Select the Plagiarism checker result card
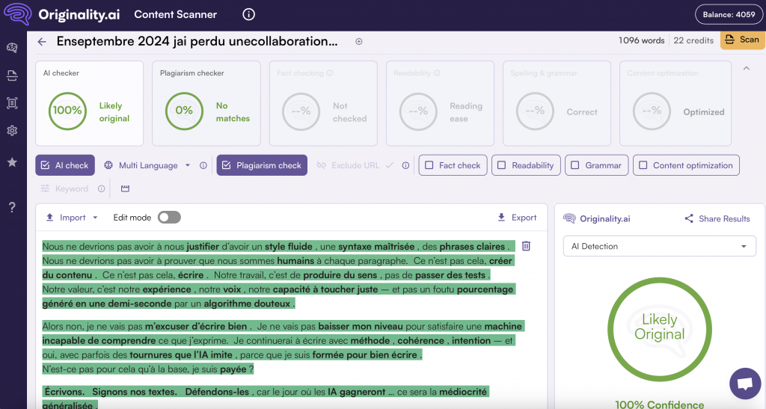The height and width of the screenshot is (409, 766). (x=206, y=103)
